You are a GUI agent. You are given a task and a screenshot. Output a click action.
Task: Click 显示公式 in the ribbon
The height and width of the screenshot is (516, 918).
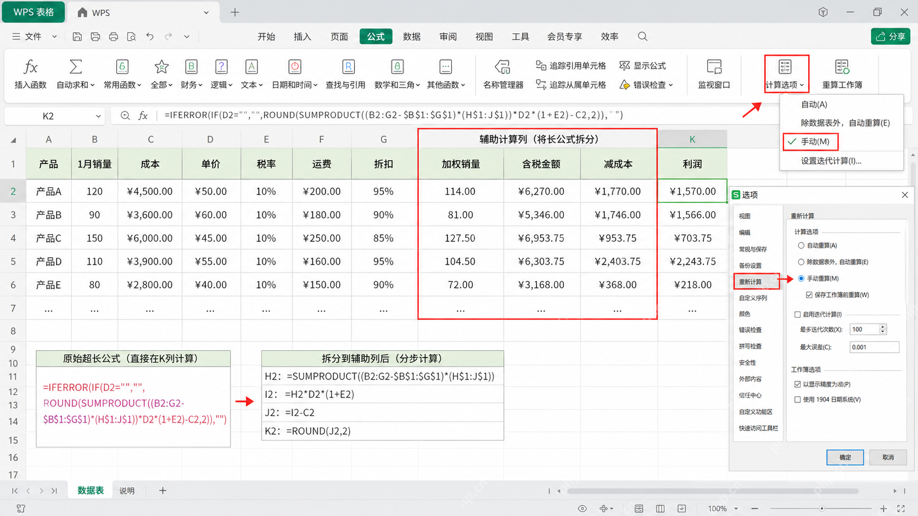point(642,66)
